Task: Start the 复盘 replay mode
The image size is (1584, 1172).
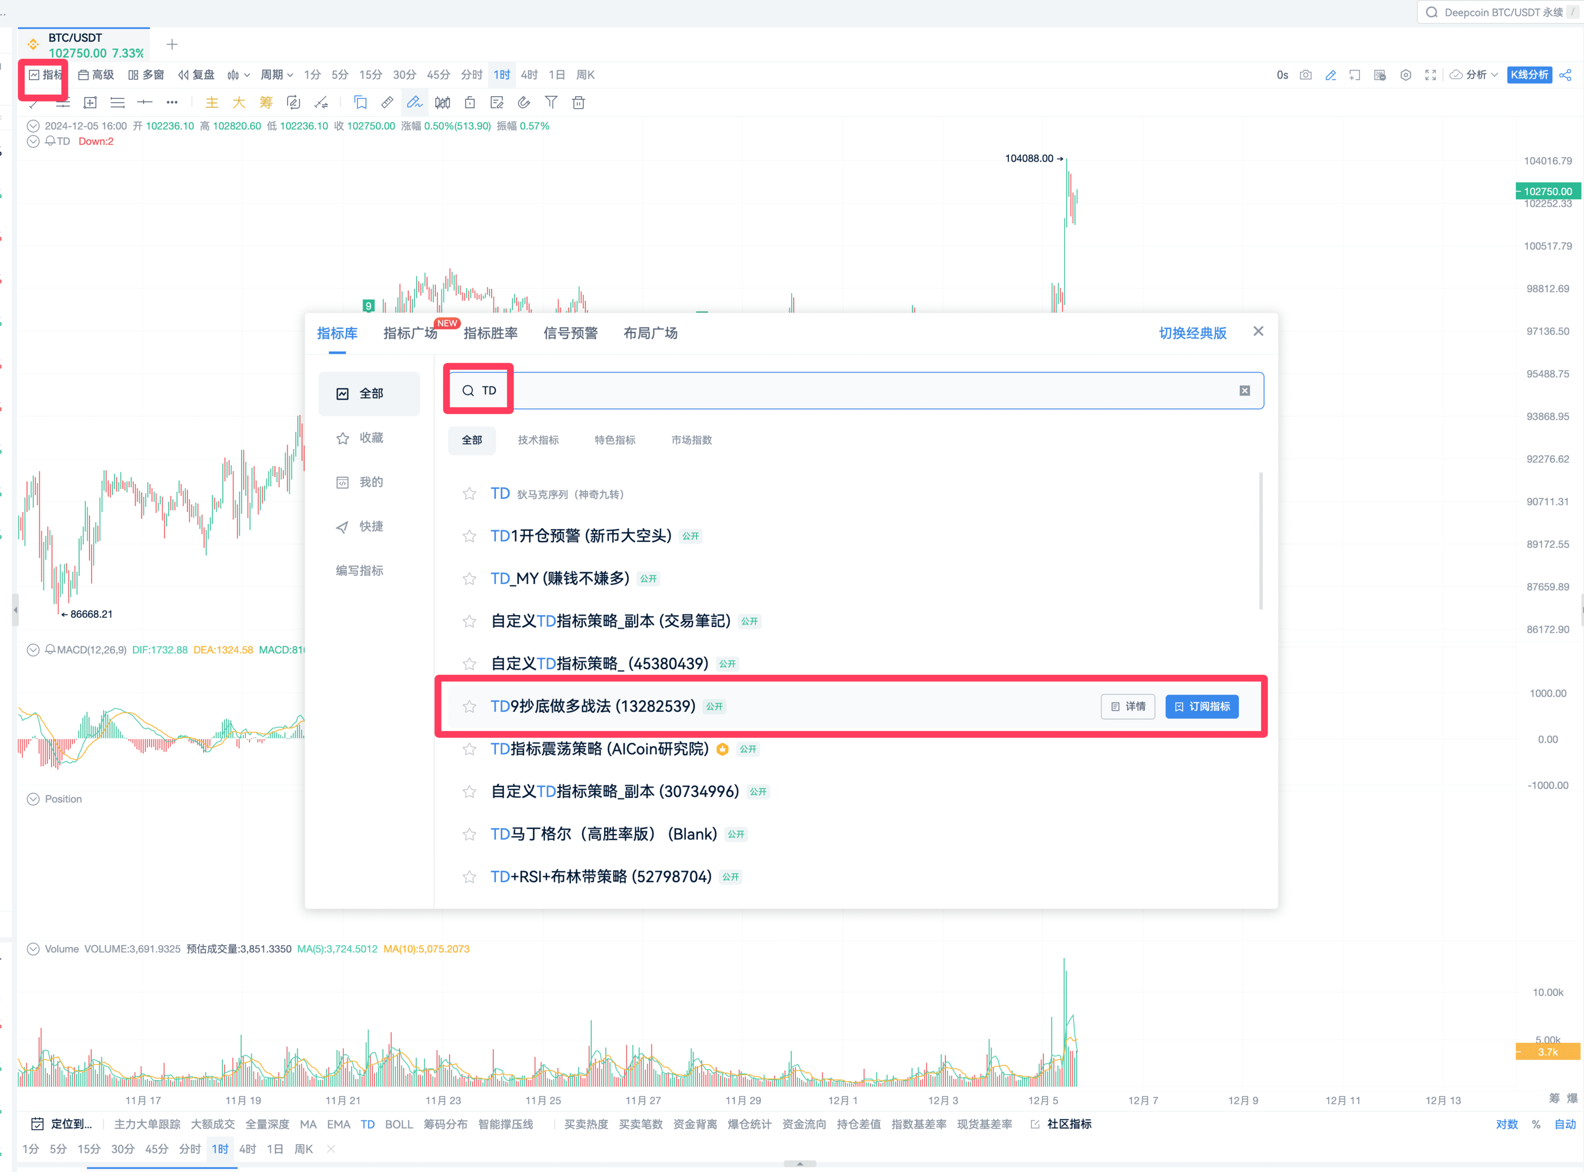Action: (x=196, y=75)
